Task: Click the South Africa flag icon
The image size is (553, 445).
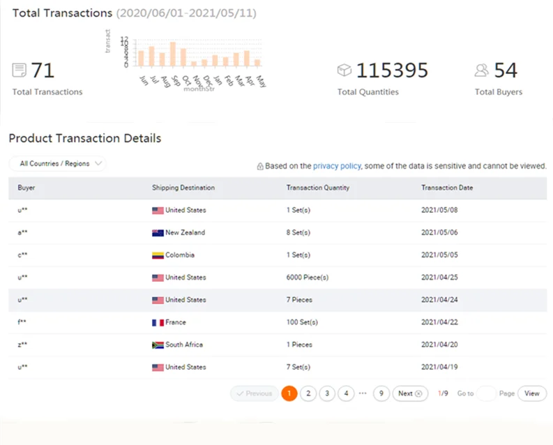Action: [x=158, y=345]
